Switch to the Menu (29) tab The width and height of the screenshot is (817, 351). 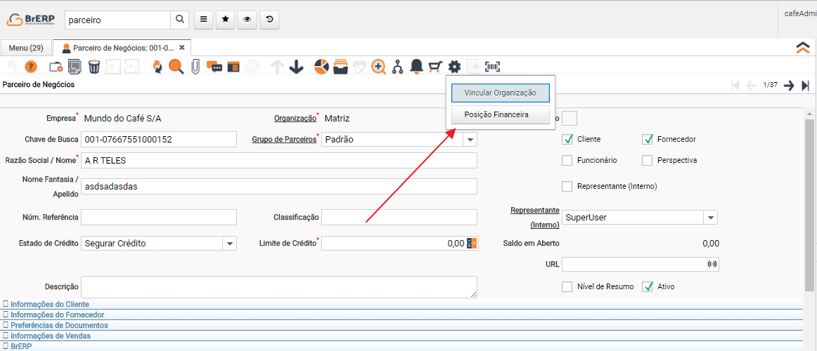coord(26,48)
